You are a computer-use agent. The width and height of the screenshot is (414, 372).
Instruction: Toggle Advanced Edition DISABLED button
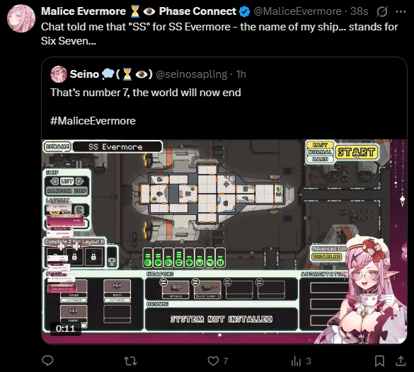tap(326, 257)
